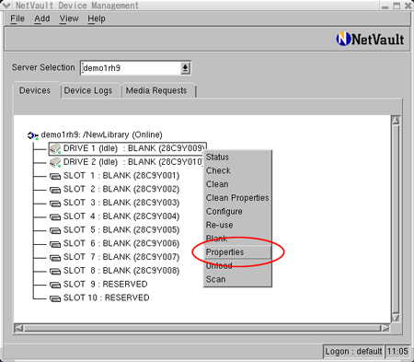Click the vertical scrollbar up arrow
Screen dimensions: 414x362
[x=396, y=120]
